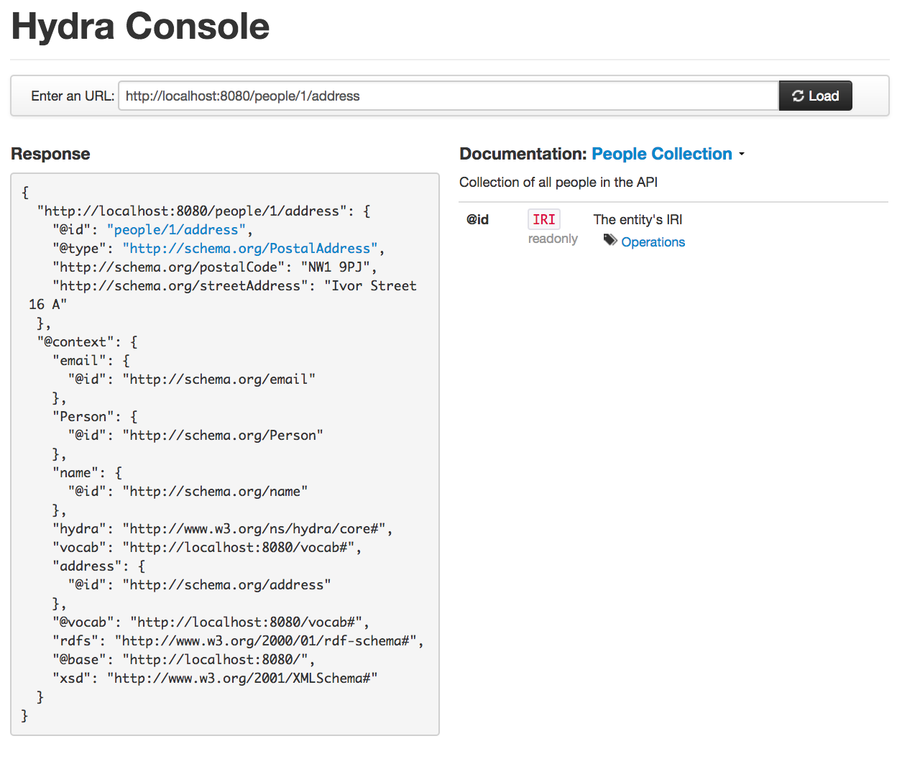Click the Hydra Console page title

pyautogui.click(x=141, y=27)
